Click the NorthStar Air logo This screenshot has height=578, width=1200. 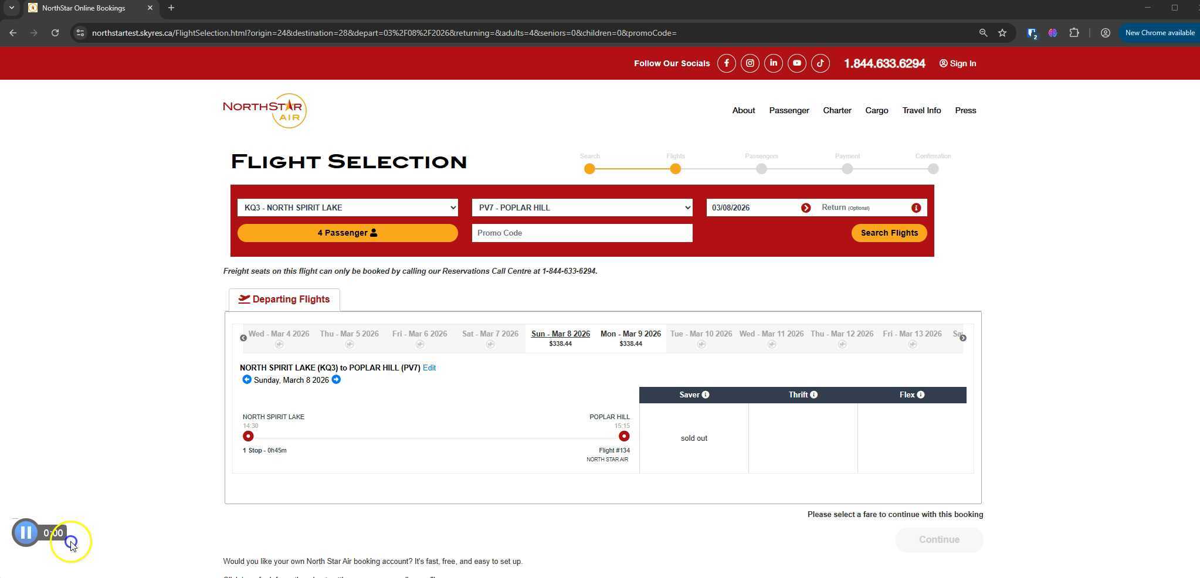pyautogui.click(x=265, y=111)
